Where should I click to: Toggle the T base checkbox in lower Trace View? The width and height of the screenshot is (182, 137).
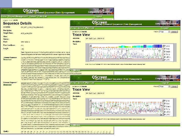tap(168, 115)
